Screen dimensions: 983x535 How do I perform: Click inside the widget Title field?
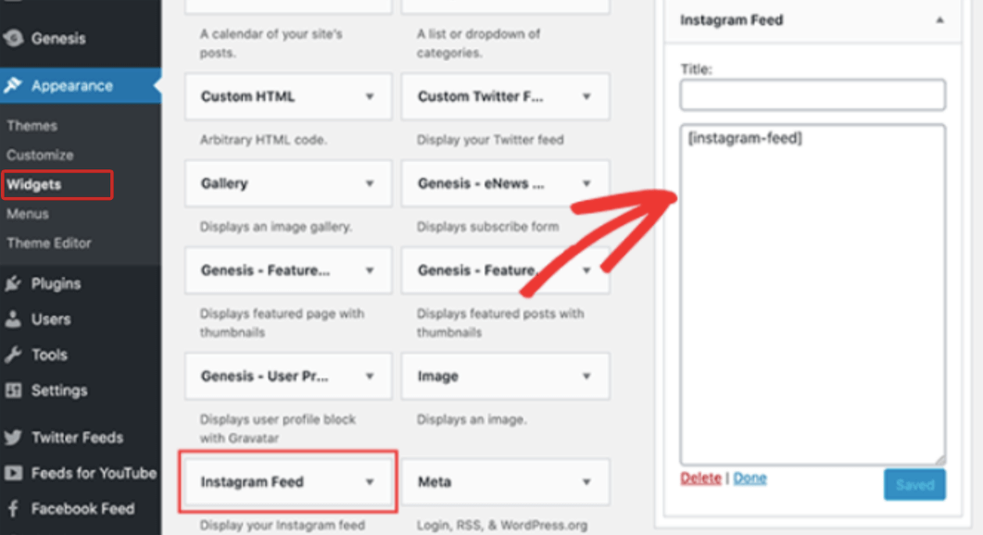[812, 94]
